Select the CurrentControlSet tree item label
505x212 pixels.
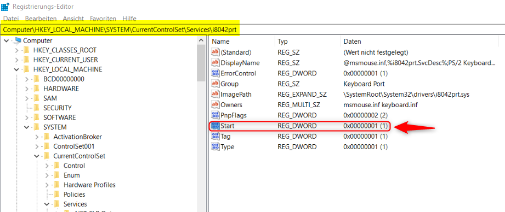79,156
